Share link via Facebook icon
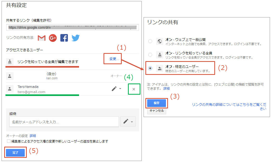This screenshot has height=162, width=271. click(x=64, y=38)
